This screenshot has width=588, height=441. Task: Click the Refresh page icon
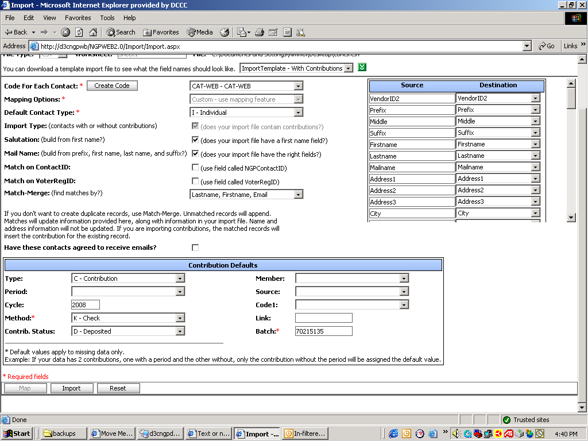tap(79, 32)
